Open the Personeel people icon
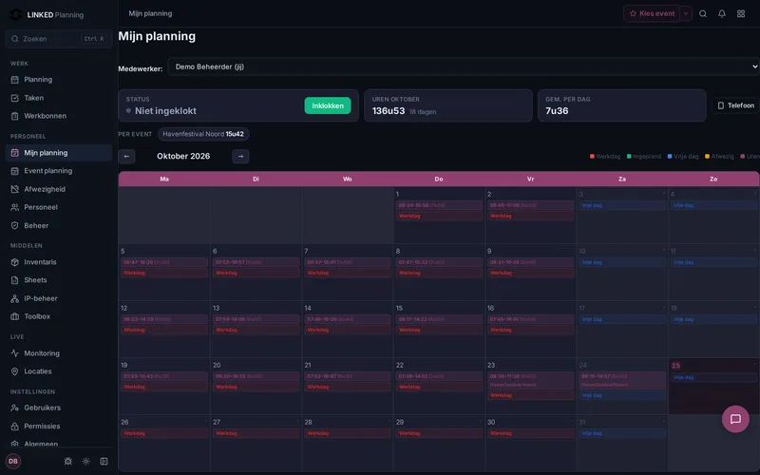Image resolution: width=760 pixels, height=475 pixels. tap(15, 207)
